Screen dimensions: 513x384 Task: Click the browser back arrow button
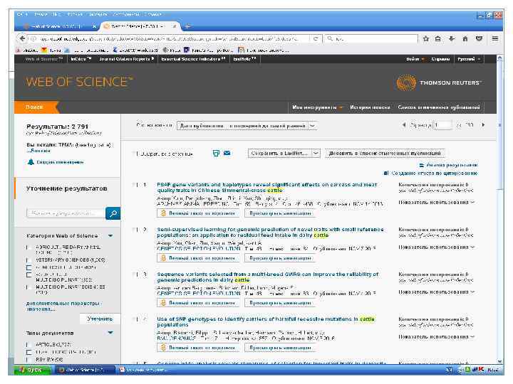pos(22,38)
